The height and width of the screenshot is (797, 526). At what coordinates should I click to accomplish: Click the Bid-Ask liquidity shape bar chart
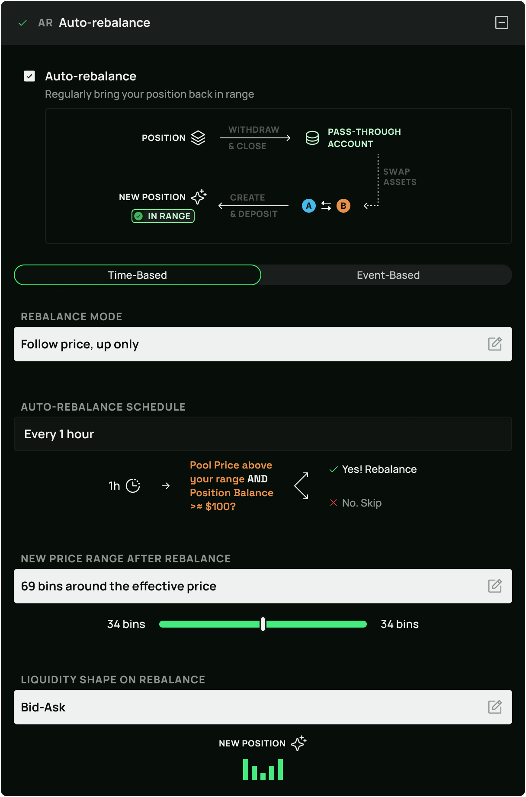[263, 769]
